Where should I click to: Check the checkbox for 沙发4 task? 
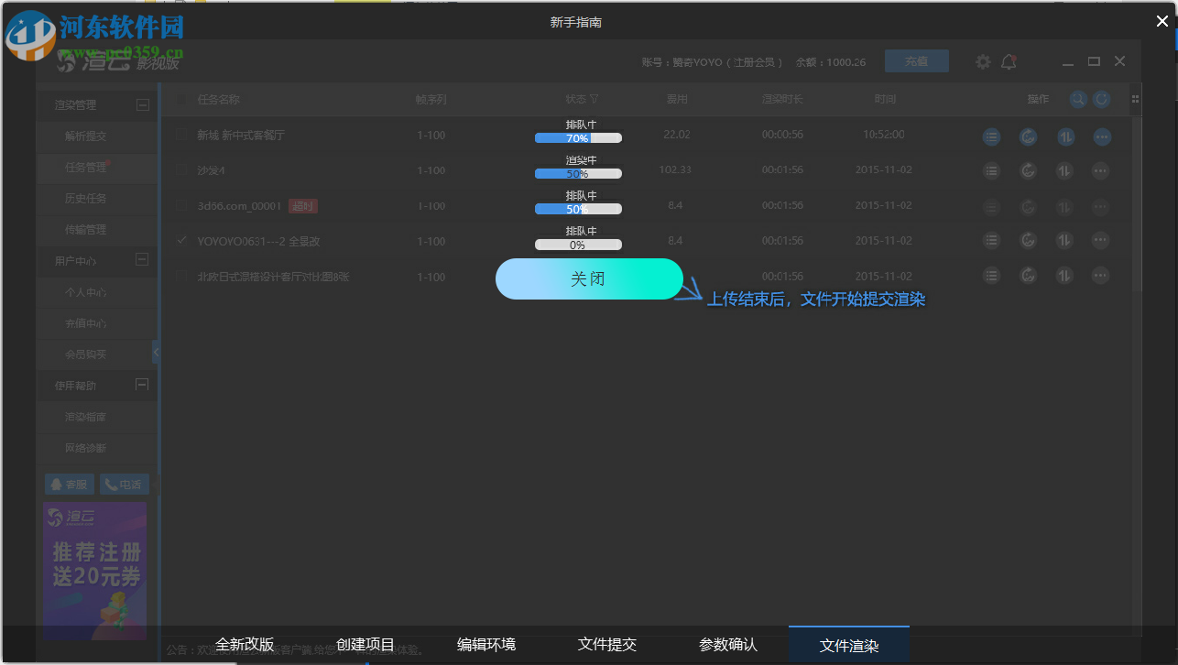coord(180,171)
